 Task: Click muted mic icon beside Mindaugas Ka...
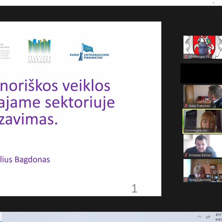point(186,56)
